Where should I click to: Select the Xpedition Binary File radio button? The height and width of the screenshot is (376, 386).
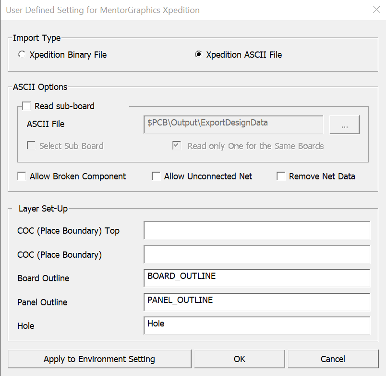[x=22, y=55]
